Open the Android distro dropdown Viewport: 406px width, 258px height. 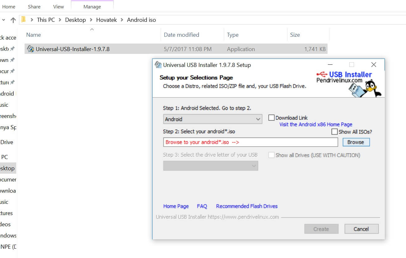[258, 119]
